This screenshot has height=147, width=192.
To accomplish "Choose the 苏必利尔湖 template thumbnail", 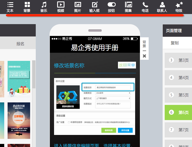I will tap(19, 121).
